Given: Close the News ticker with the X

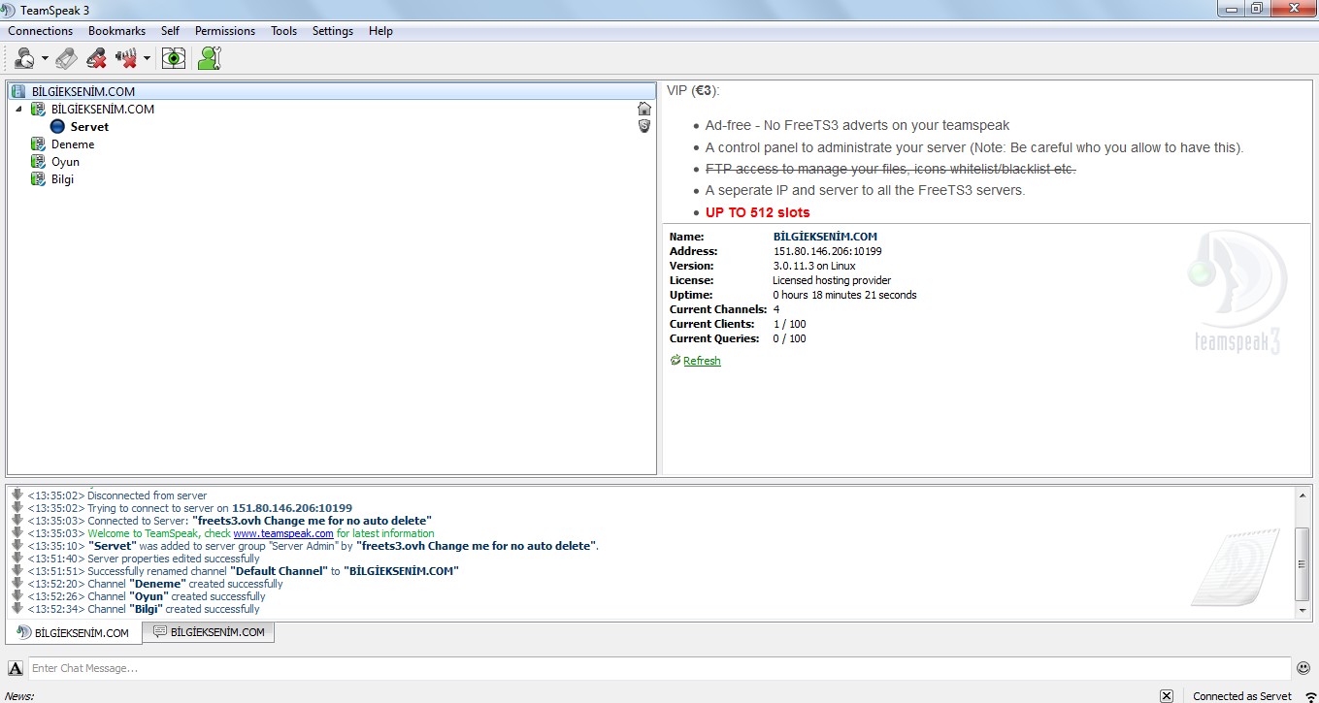Looking at the screenshot, I should (x=1167, y=695).
